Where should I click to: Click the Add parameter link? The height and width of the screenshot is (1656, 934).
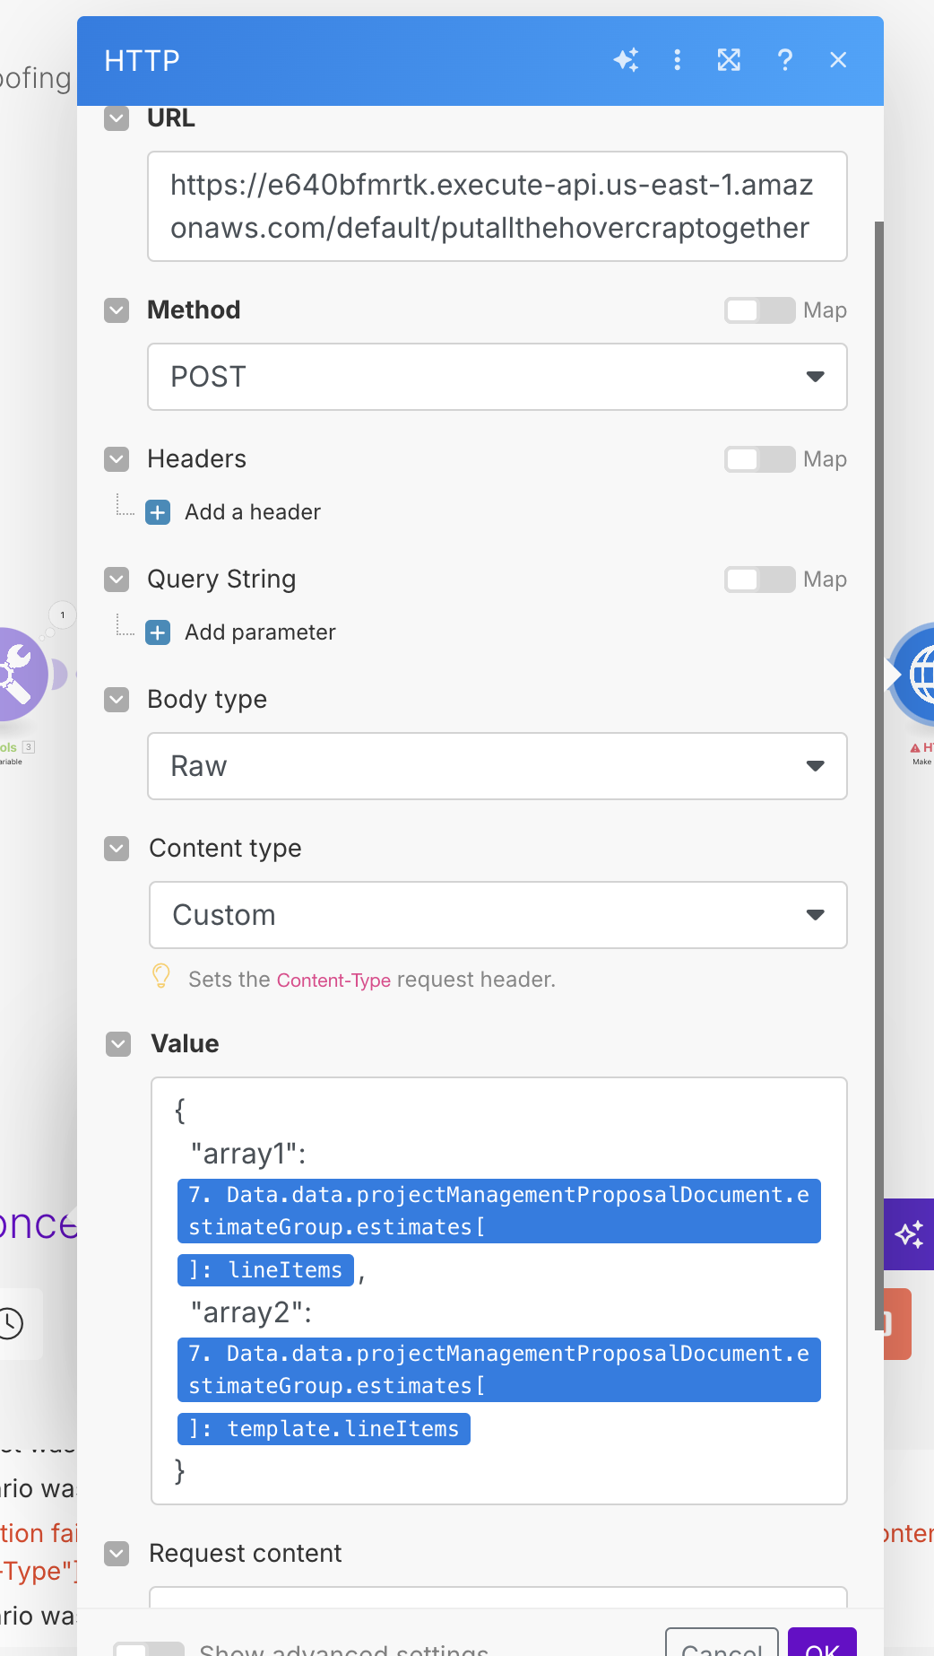pos(260,632)
